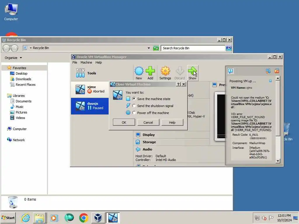Refresh the Recycle Bin view

156,48
